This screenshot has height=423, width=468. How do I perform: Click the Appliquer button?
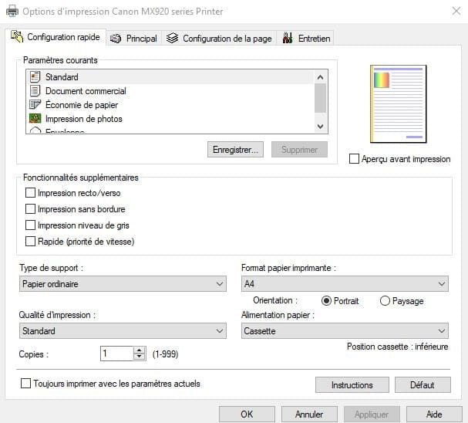pos(372,414)
